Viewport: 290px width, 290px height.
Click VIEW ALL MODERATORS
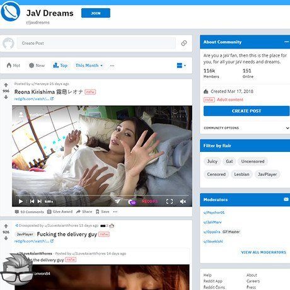pos(264,252)
